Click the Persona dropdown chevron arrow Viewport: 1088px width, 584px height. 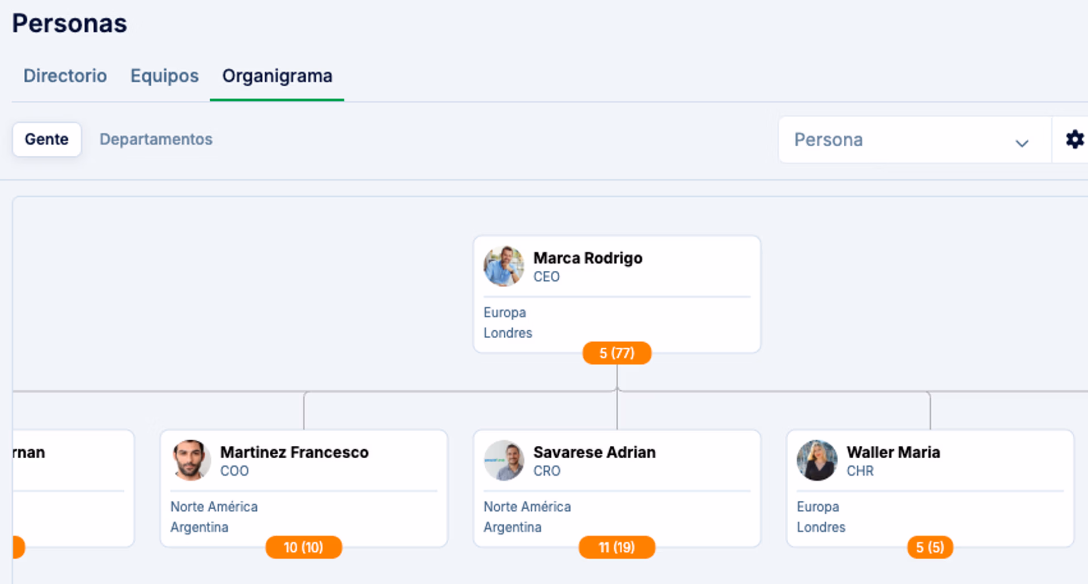(x=1022, y=143)
